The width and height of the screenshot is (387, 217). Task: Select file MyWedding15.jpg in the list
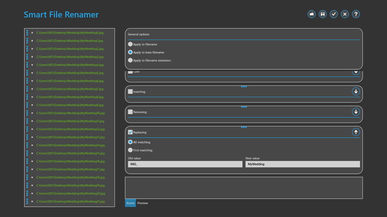coord(70,153)
